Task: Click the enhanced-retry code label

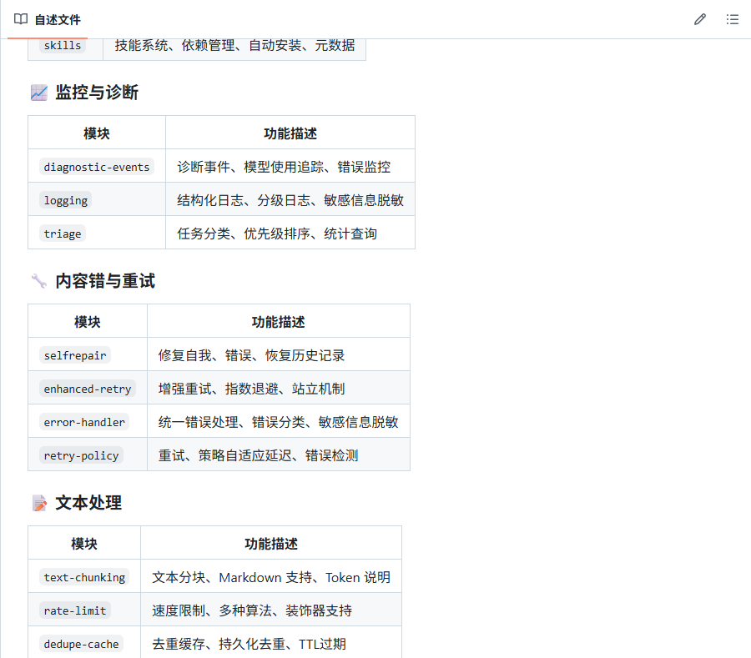Action: pyautogui.click(x=88, y=389)
